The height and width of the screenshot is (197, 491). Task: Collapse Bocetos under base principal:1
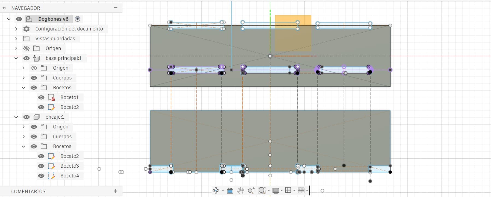[x=23, y=88]
